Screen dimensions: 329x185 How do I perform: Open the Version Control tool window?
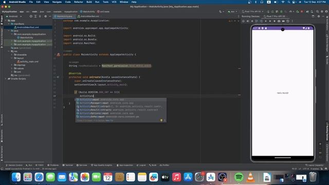[x=14, y=165]
